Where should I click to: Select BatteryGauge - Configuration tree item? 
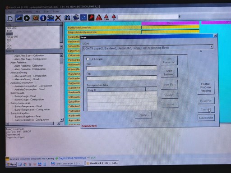(29, 100)
